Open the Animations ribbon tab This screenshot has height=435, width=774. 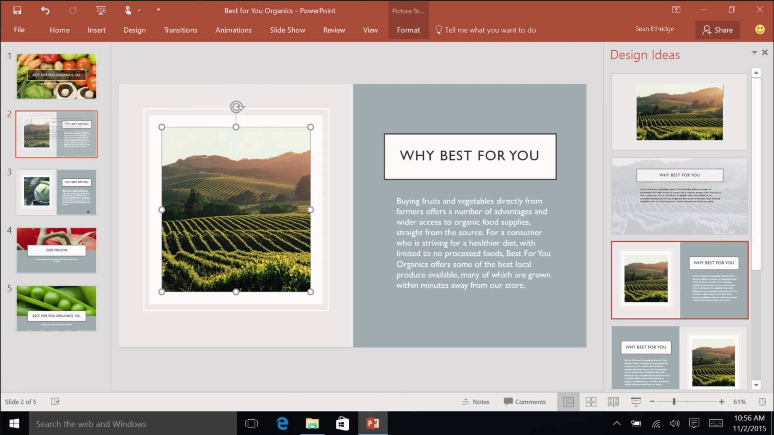point(233,30)
